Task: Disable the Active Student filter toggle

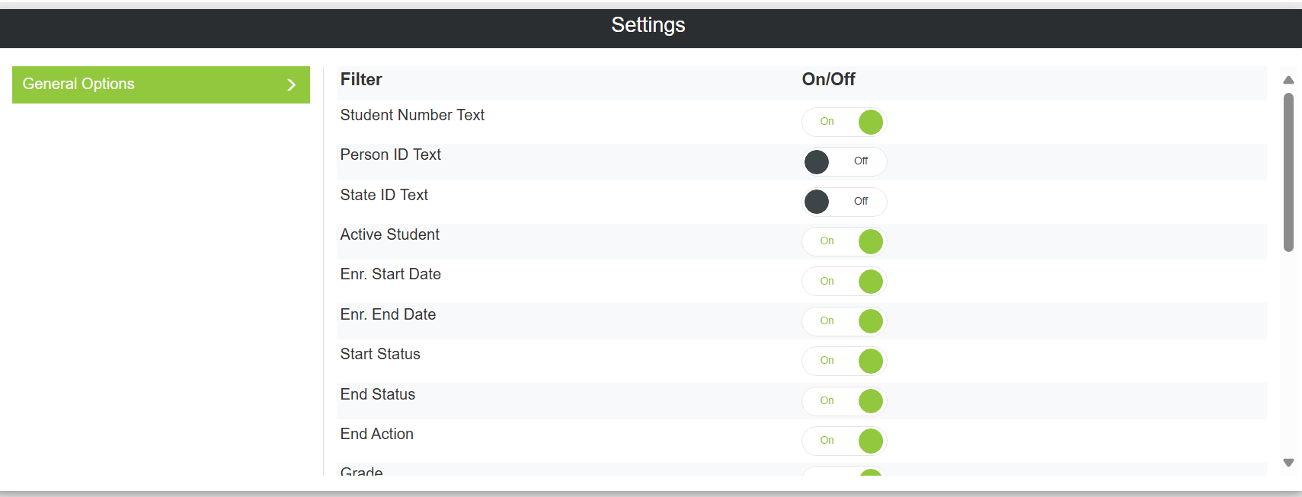Action: click(844, 241)
